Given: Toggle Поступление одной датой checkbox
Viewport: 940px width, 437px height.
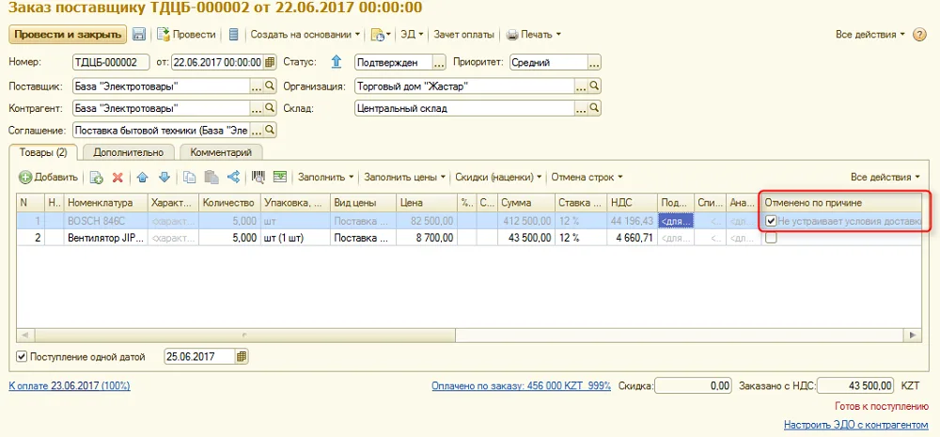Looking at the screenshot, I should click(22, 357).
